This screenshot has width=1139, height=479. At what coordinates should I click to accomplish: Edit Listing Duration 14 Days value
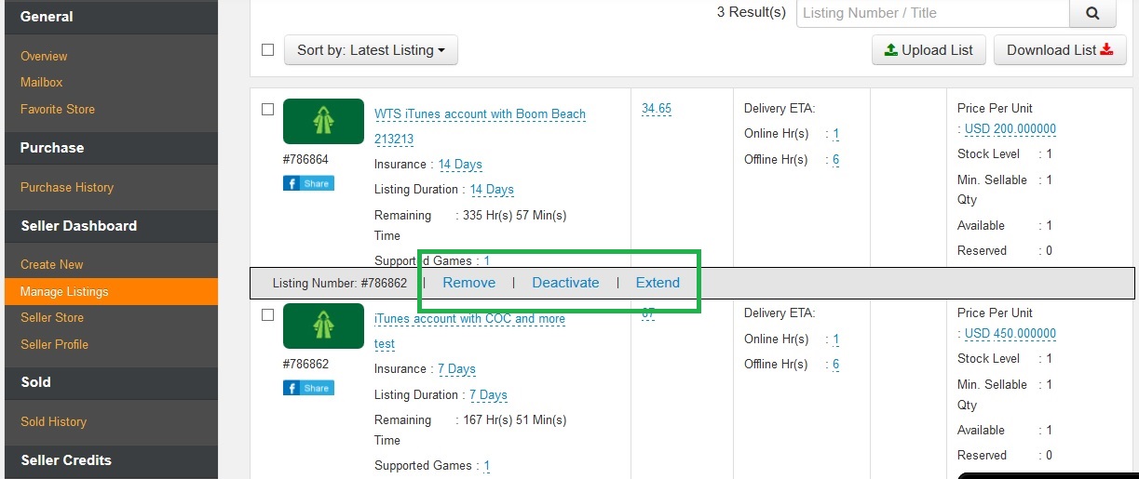point(492,190)
